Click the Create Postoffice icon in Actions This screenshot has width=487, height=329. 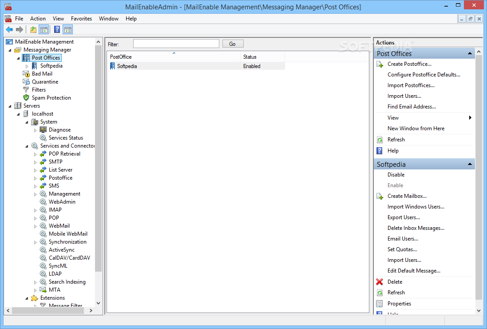click(x=380, y=64)
